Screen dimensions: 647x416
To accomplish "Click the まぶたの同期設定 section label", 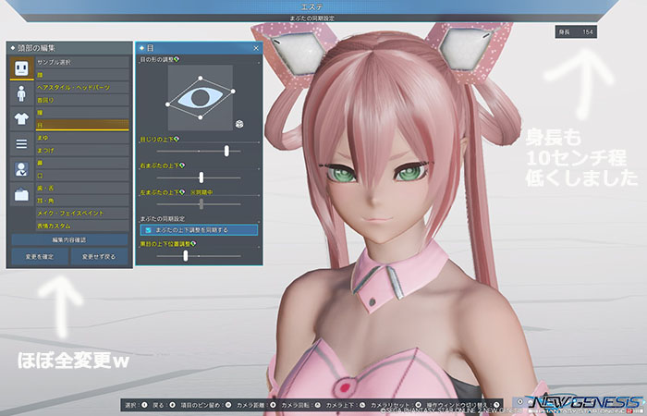I will (162, 219).
